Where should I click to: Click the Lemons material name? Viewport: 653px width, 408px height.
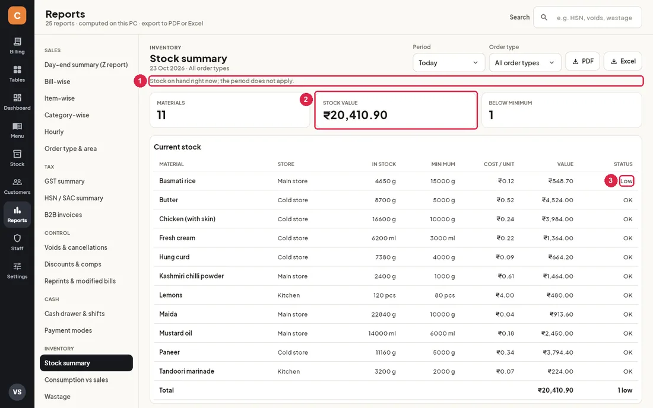click(171, 295)
